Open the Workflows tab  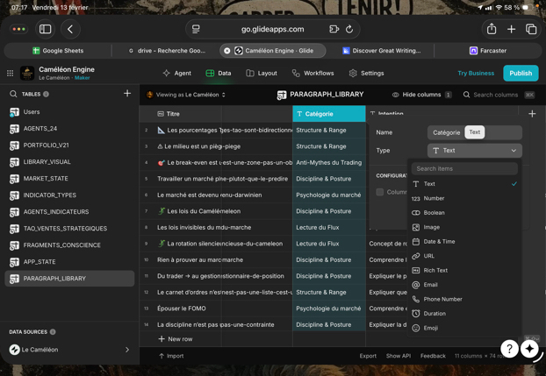tap(313, 74)
